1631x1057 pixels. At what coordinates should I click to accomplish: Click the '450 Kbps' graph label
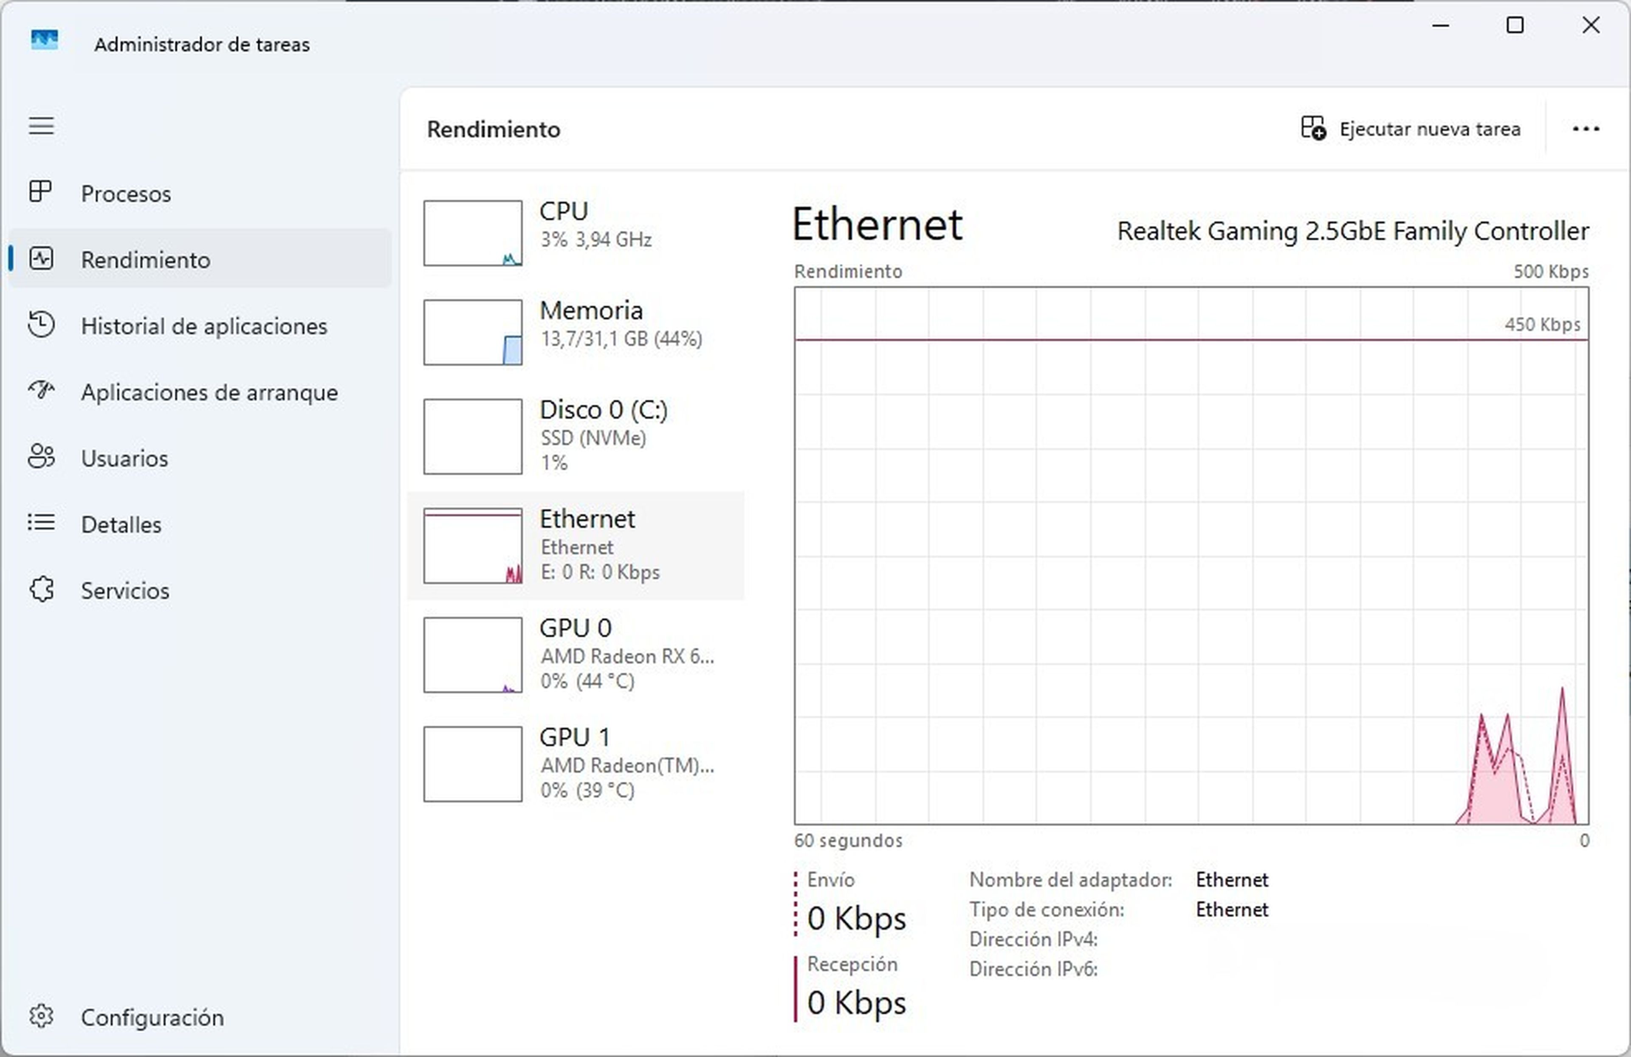pyautogui.click(x=1542, y=324)
